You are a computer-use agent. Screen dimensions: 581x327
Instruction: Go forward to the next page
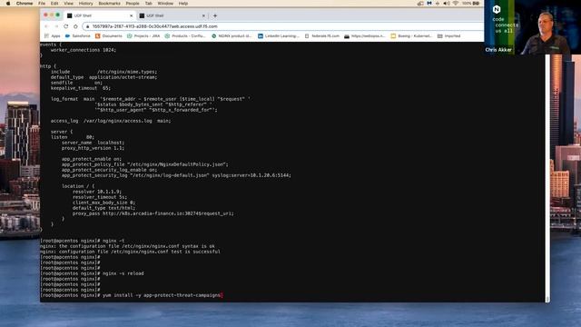[x=56, y=26]
